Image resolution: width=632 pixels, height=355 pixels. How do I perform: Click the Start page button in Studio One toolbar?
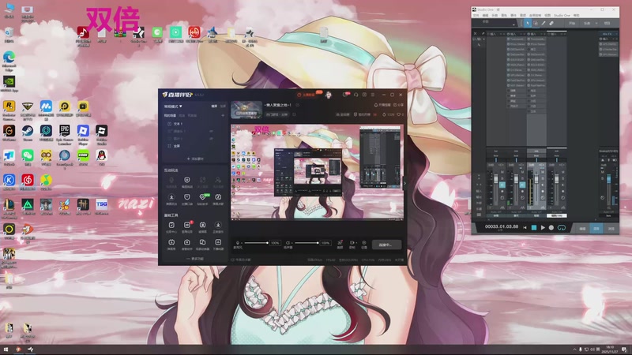[572, 24]
